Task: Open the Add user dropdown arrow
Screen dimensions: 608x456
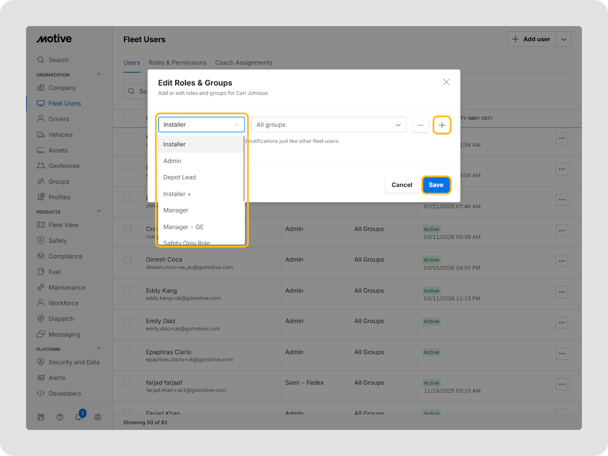Action: 564,39
